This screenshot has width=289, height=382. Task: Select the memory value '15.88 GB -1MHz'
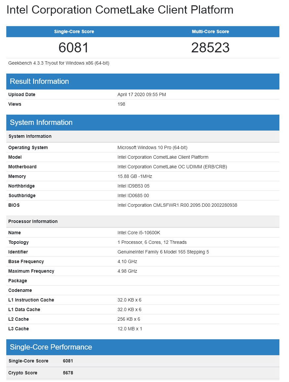(135, 176)
